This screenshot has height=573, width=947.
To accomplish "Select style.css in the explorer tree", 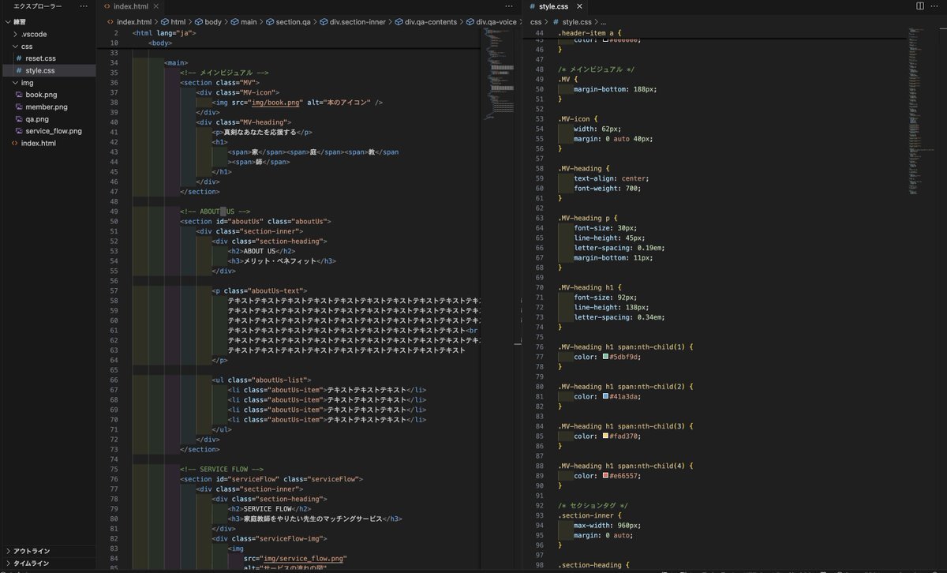I will (x=40, y=71).
